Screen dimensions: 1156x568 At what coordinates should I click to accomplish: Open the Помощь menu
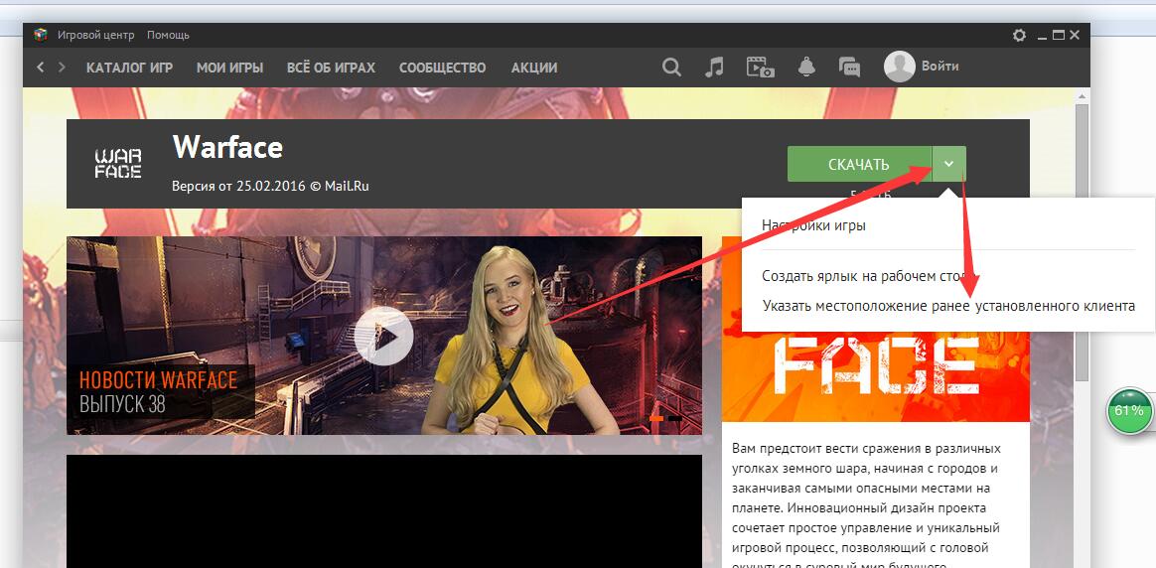[168, 35]
